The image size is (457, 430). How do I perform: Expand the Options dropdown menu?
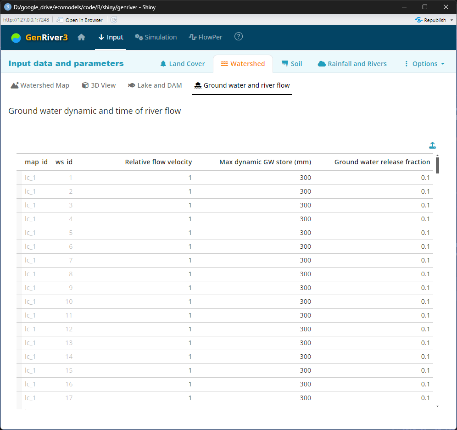[424, 64]
